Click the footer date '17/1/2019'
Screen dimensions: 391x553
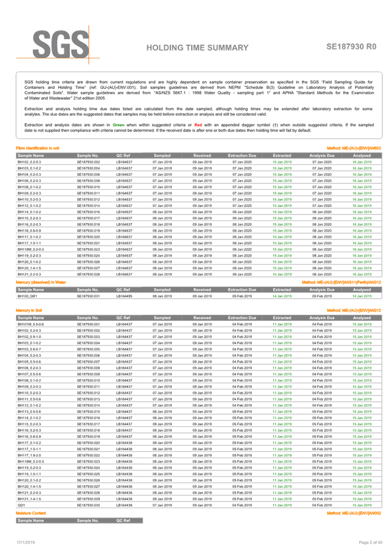click(x=25, y=543)
